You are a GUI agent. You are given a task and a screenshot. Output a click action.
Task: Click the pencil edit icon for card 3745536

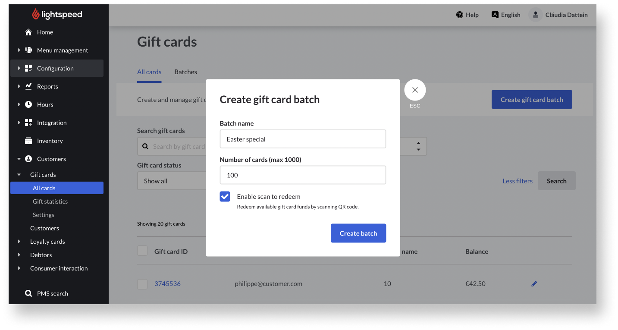[534, 284]
